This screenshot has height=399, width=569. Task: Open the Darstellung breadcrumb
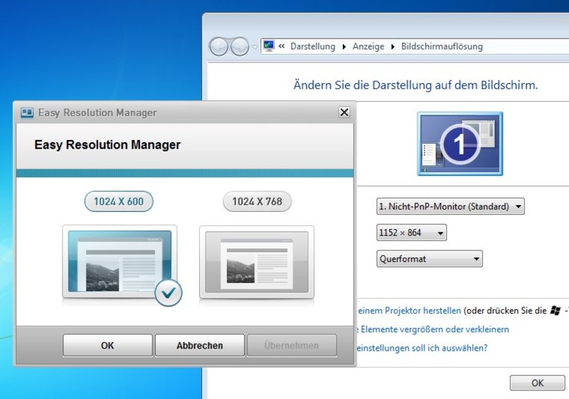[x=313, y=46]
